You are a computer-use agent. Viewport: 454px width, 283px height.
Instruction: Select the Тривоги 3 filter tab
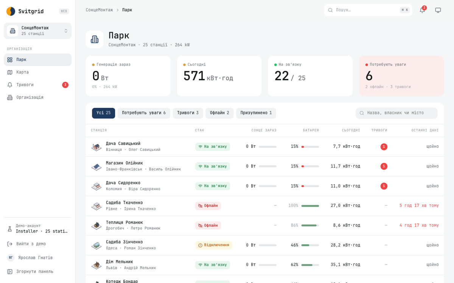[x=188, y=113]
